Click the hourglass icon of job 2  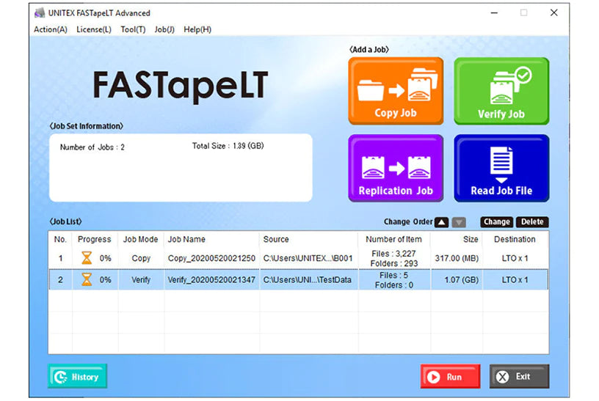pos(87,279)
